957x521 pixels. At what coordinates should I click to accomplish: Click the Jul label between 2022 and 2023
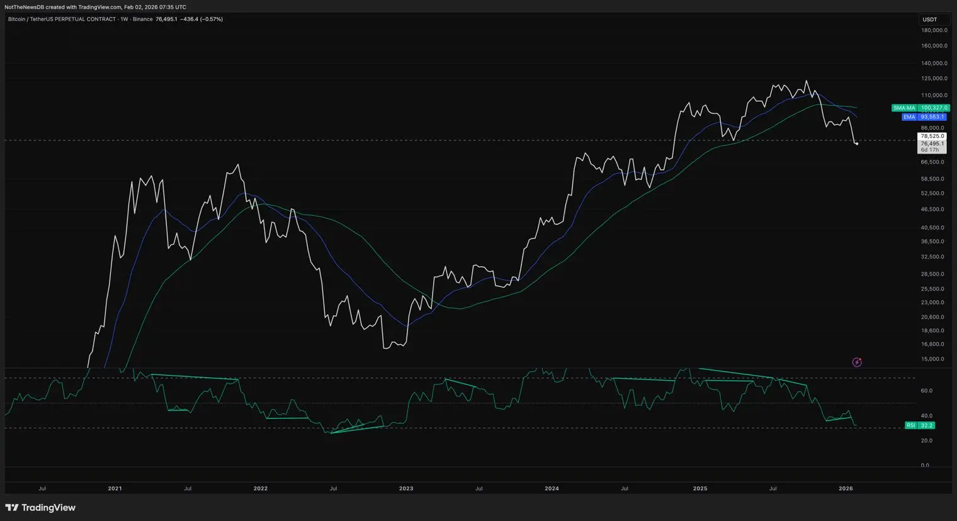(x=333, y=488)
